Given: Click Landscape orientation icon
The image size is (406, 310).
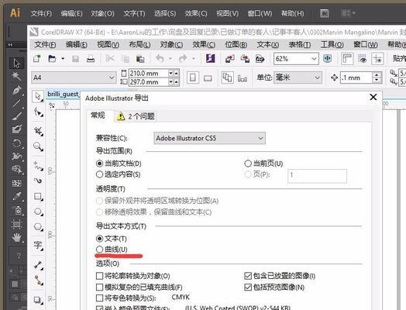Looking at the screenshot, I should 208,77.
